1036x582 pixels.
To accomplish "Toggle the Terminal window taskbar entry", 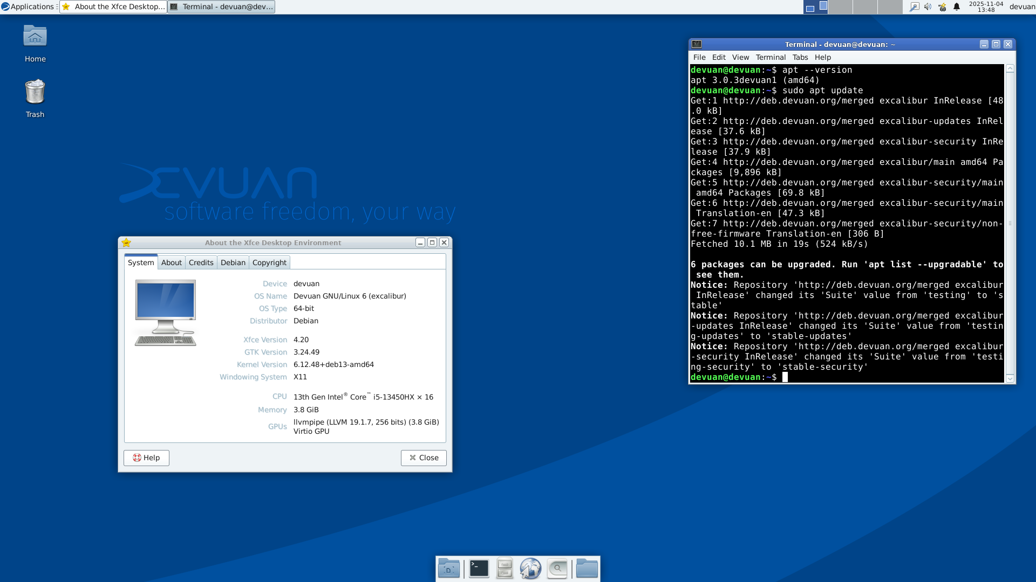I will point(221,7).
